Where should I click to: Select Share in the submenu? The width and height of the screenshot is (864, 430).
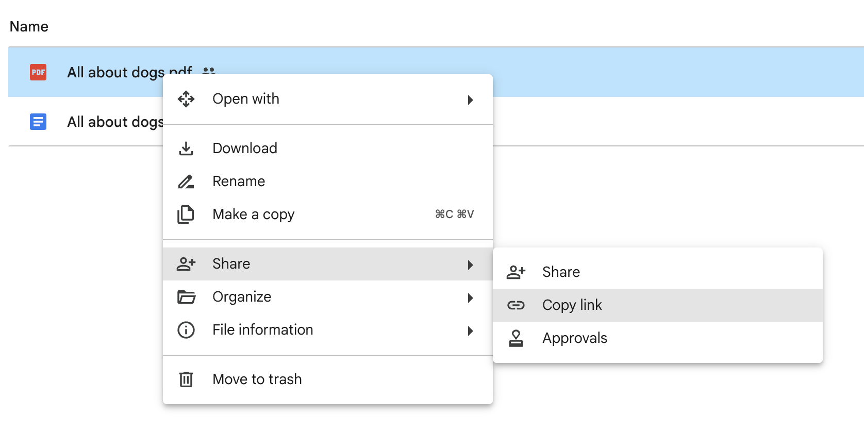(658, 272)
